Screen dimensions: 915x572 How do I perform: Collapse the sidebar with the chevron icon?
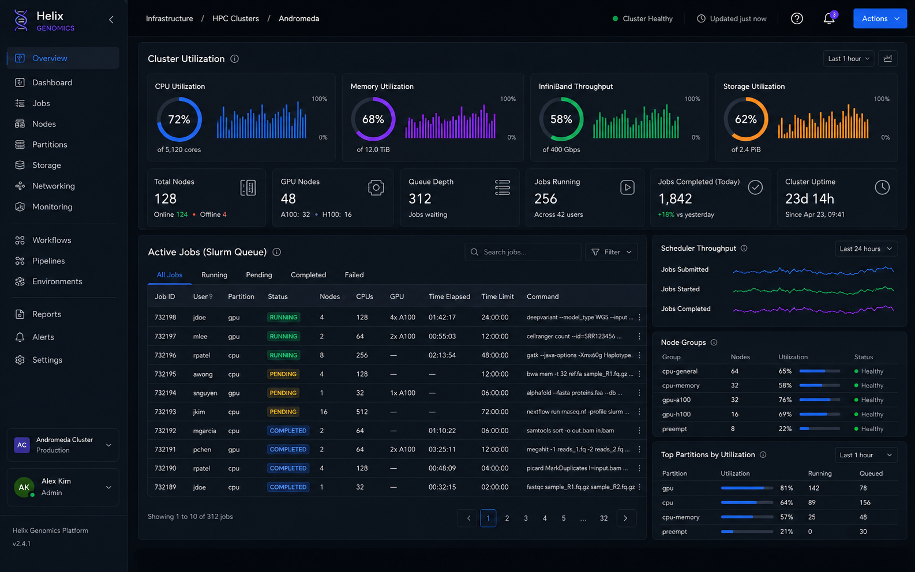click(111, 20)
